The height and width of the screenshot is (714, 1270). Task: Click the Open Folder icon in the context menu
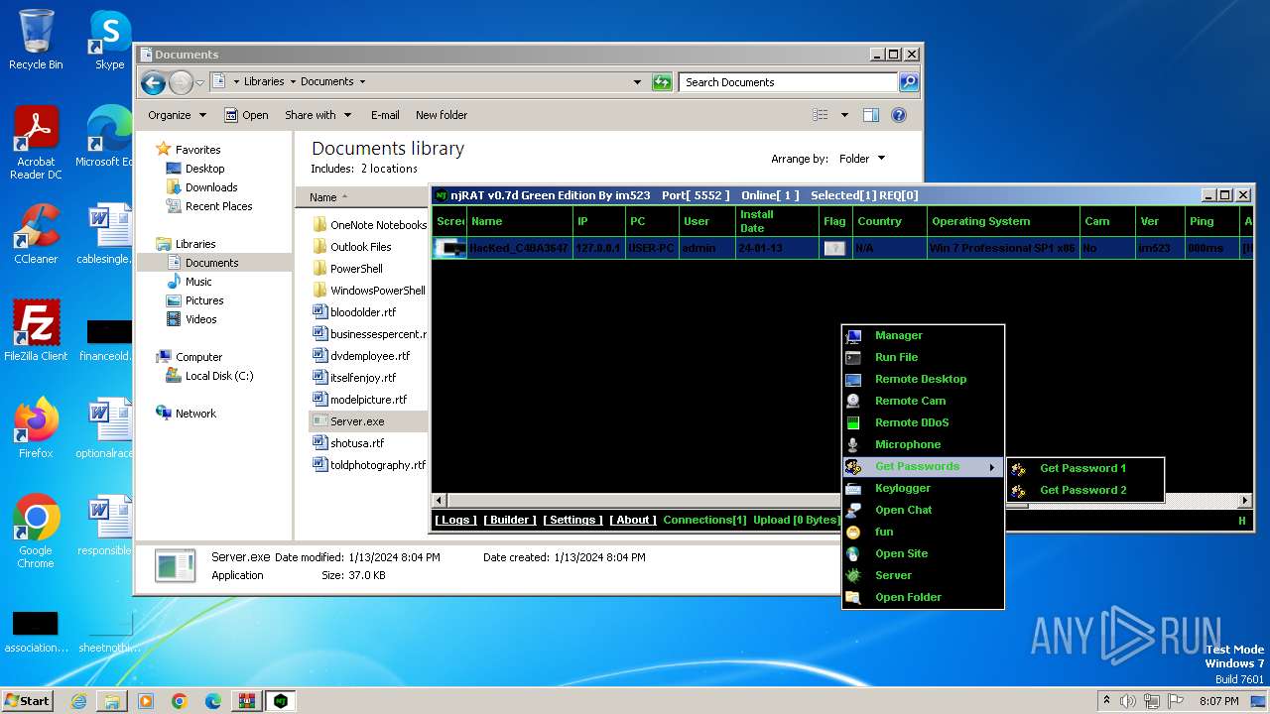point(853,597)
